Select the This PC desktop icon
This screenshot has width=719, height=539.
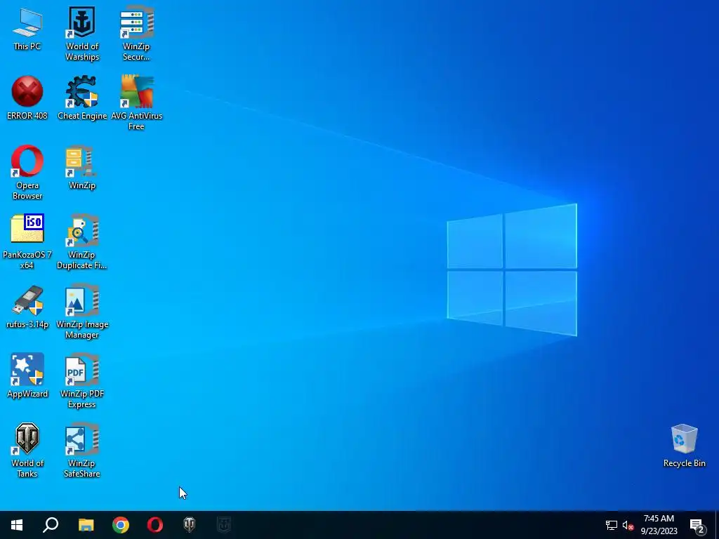27,28
